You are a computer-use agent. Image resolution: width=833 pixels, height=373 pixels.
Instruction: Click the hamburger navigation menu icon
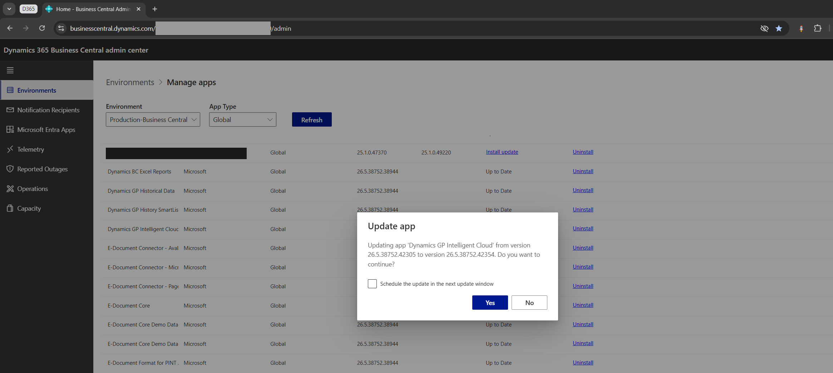[x=10, y=70]
